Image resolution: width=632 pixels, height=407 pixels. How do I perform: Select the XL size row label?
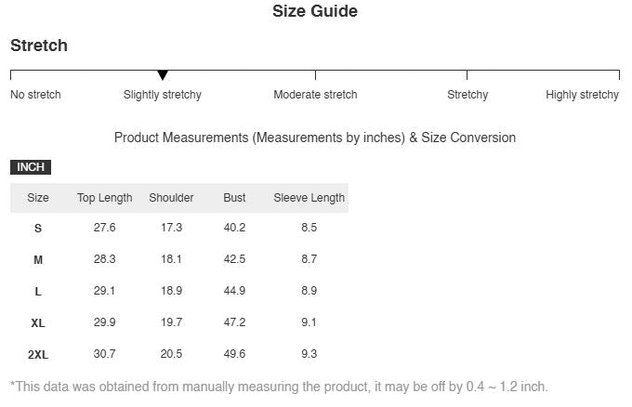(x=38, y=323)
